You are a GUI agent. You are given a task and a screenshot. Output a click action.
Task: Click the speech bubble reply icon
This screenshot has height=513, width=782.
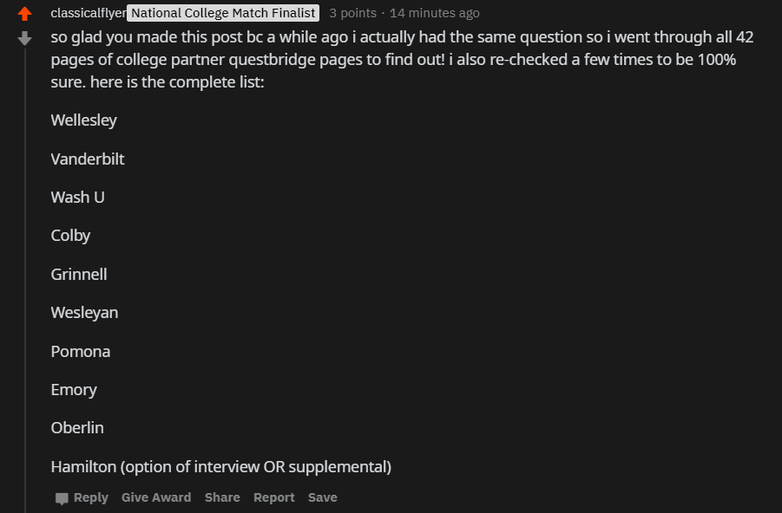[61, 497]
